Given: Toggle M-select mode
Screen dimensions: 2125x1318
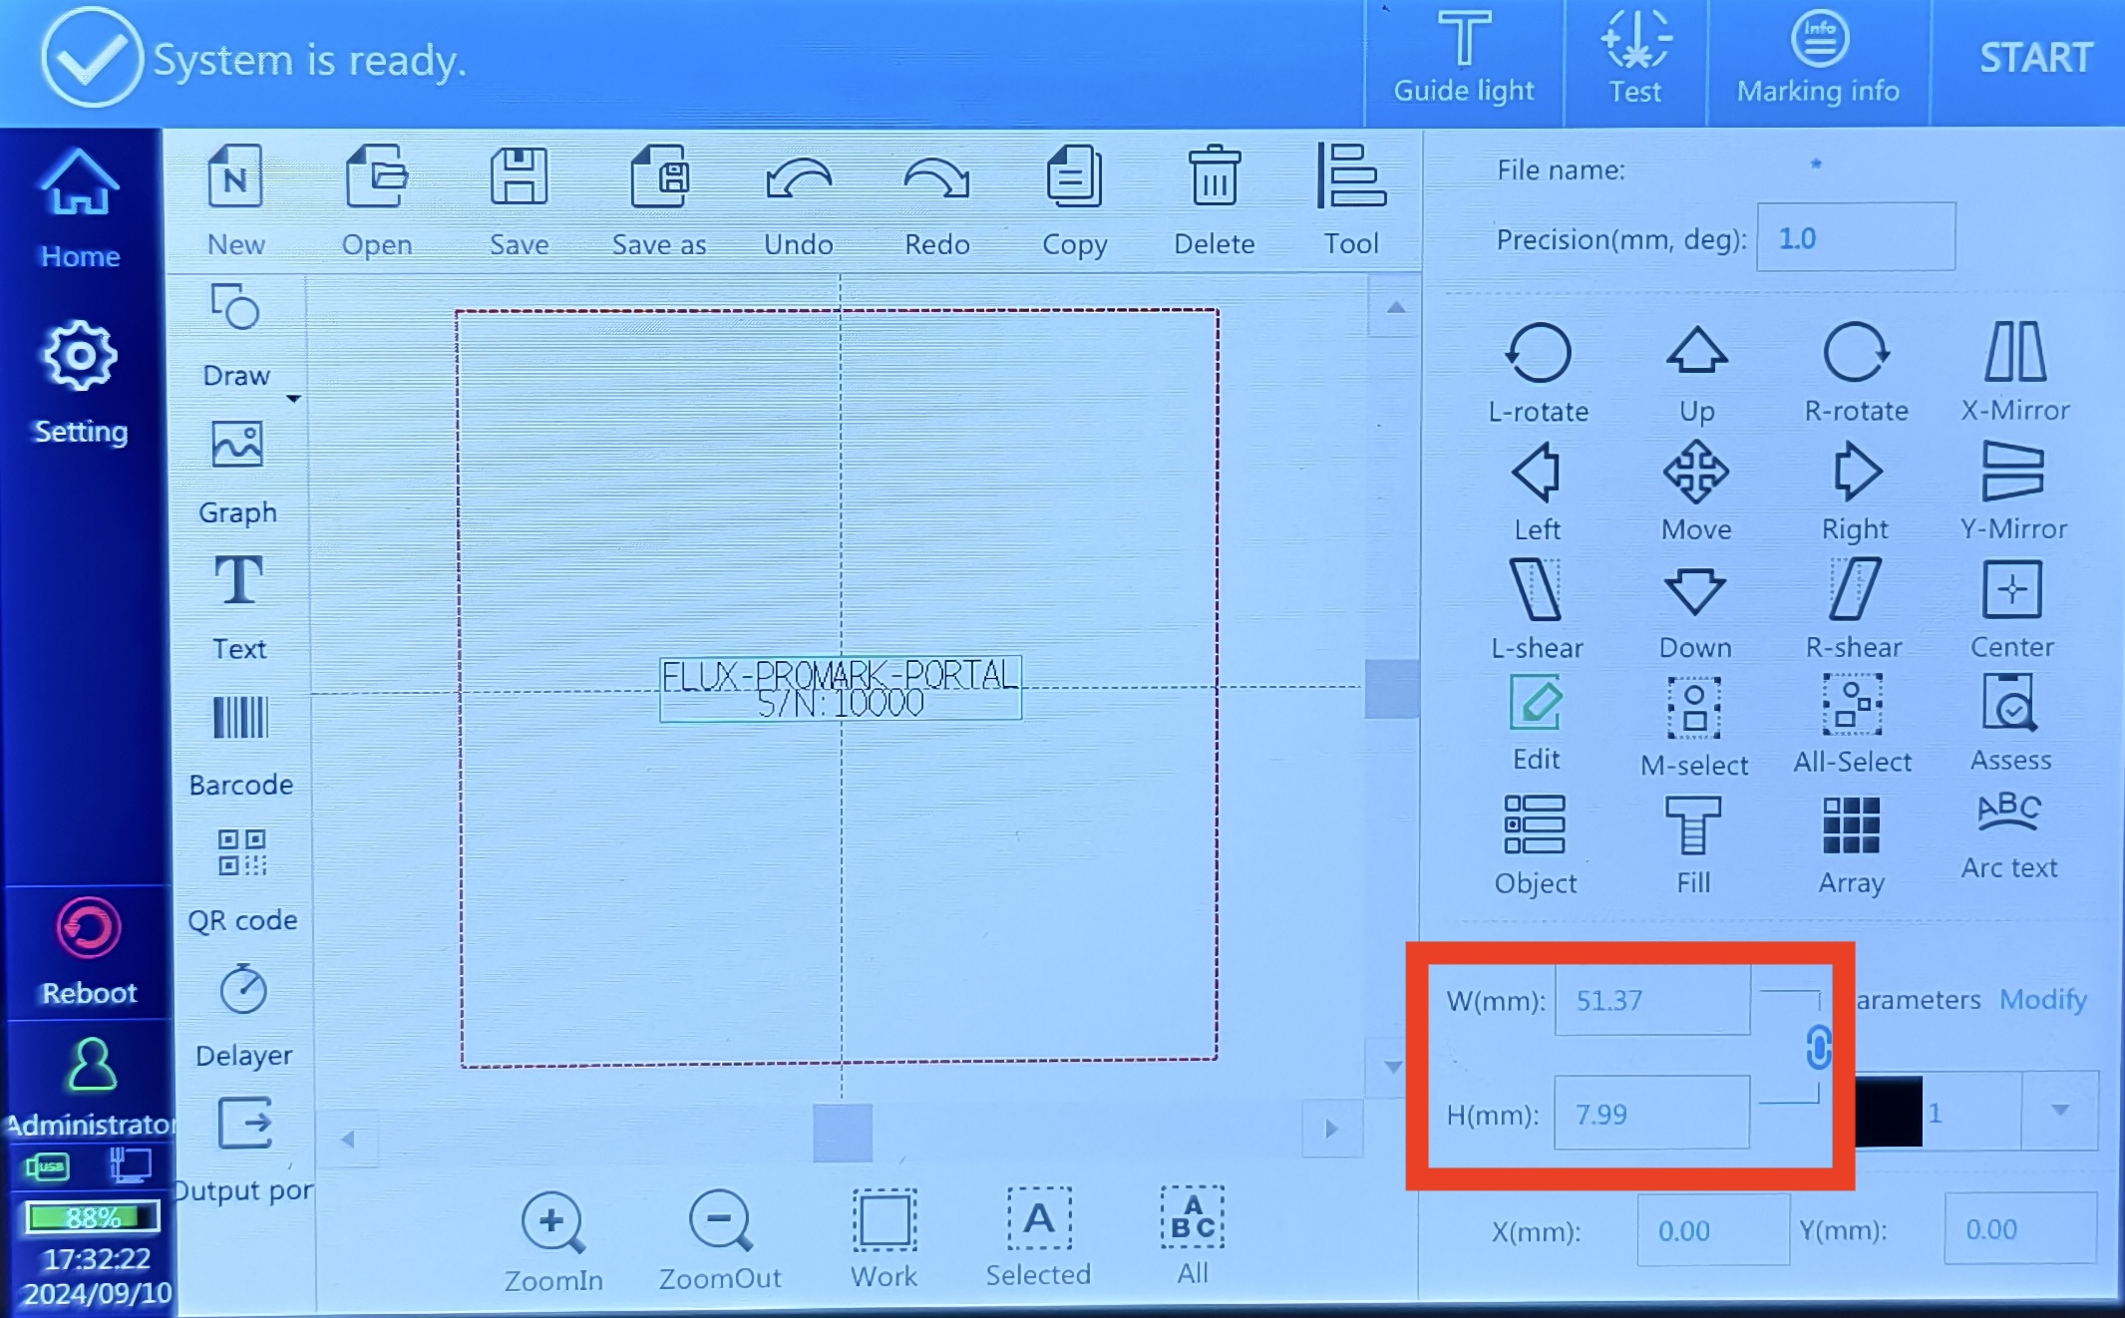Looking at the screenshot, I should (x=1694, y=727).
